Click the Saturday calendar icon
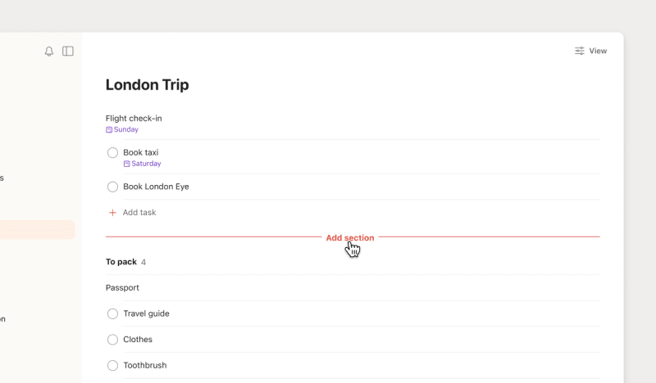This screenshot has width=656, height=383. [127, 164]
